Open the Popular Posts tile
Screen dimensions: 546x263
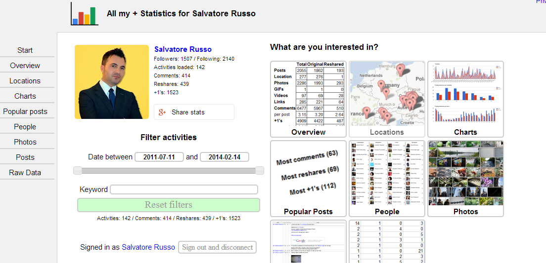click(x=309, y=179)
